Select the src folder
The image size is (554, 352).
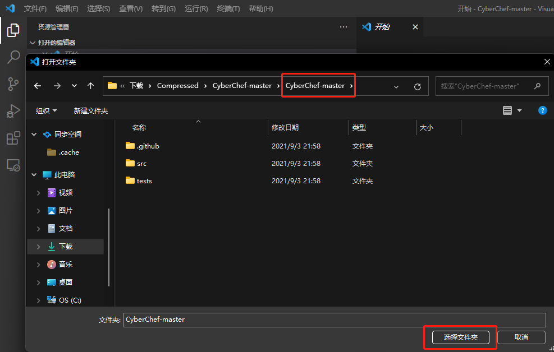pos(136,163)
